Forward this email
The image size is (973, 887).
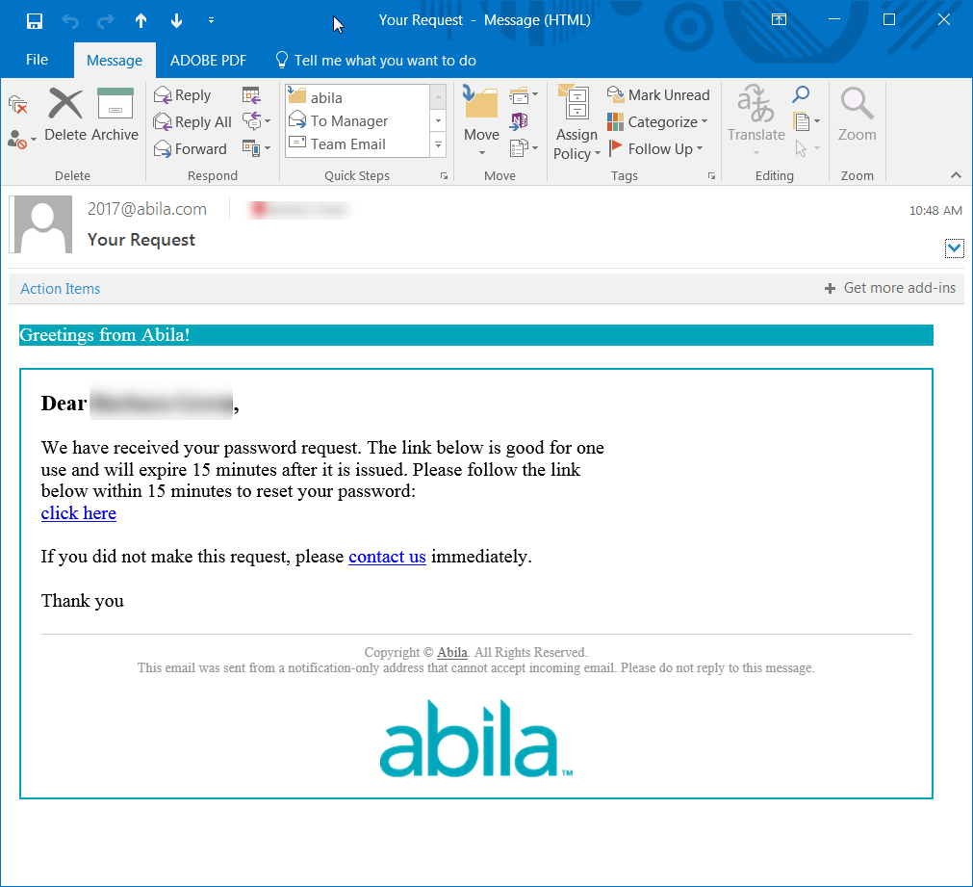(x=190, y=149)
